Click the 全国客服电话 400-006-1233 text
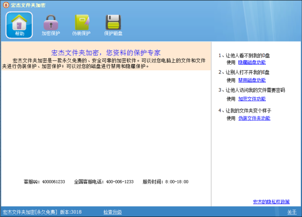The width and height of the screenshot is (302, 217). tap(104, 182)
